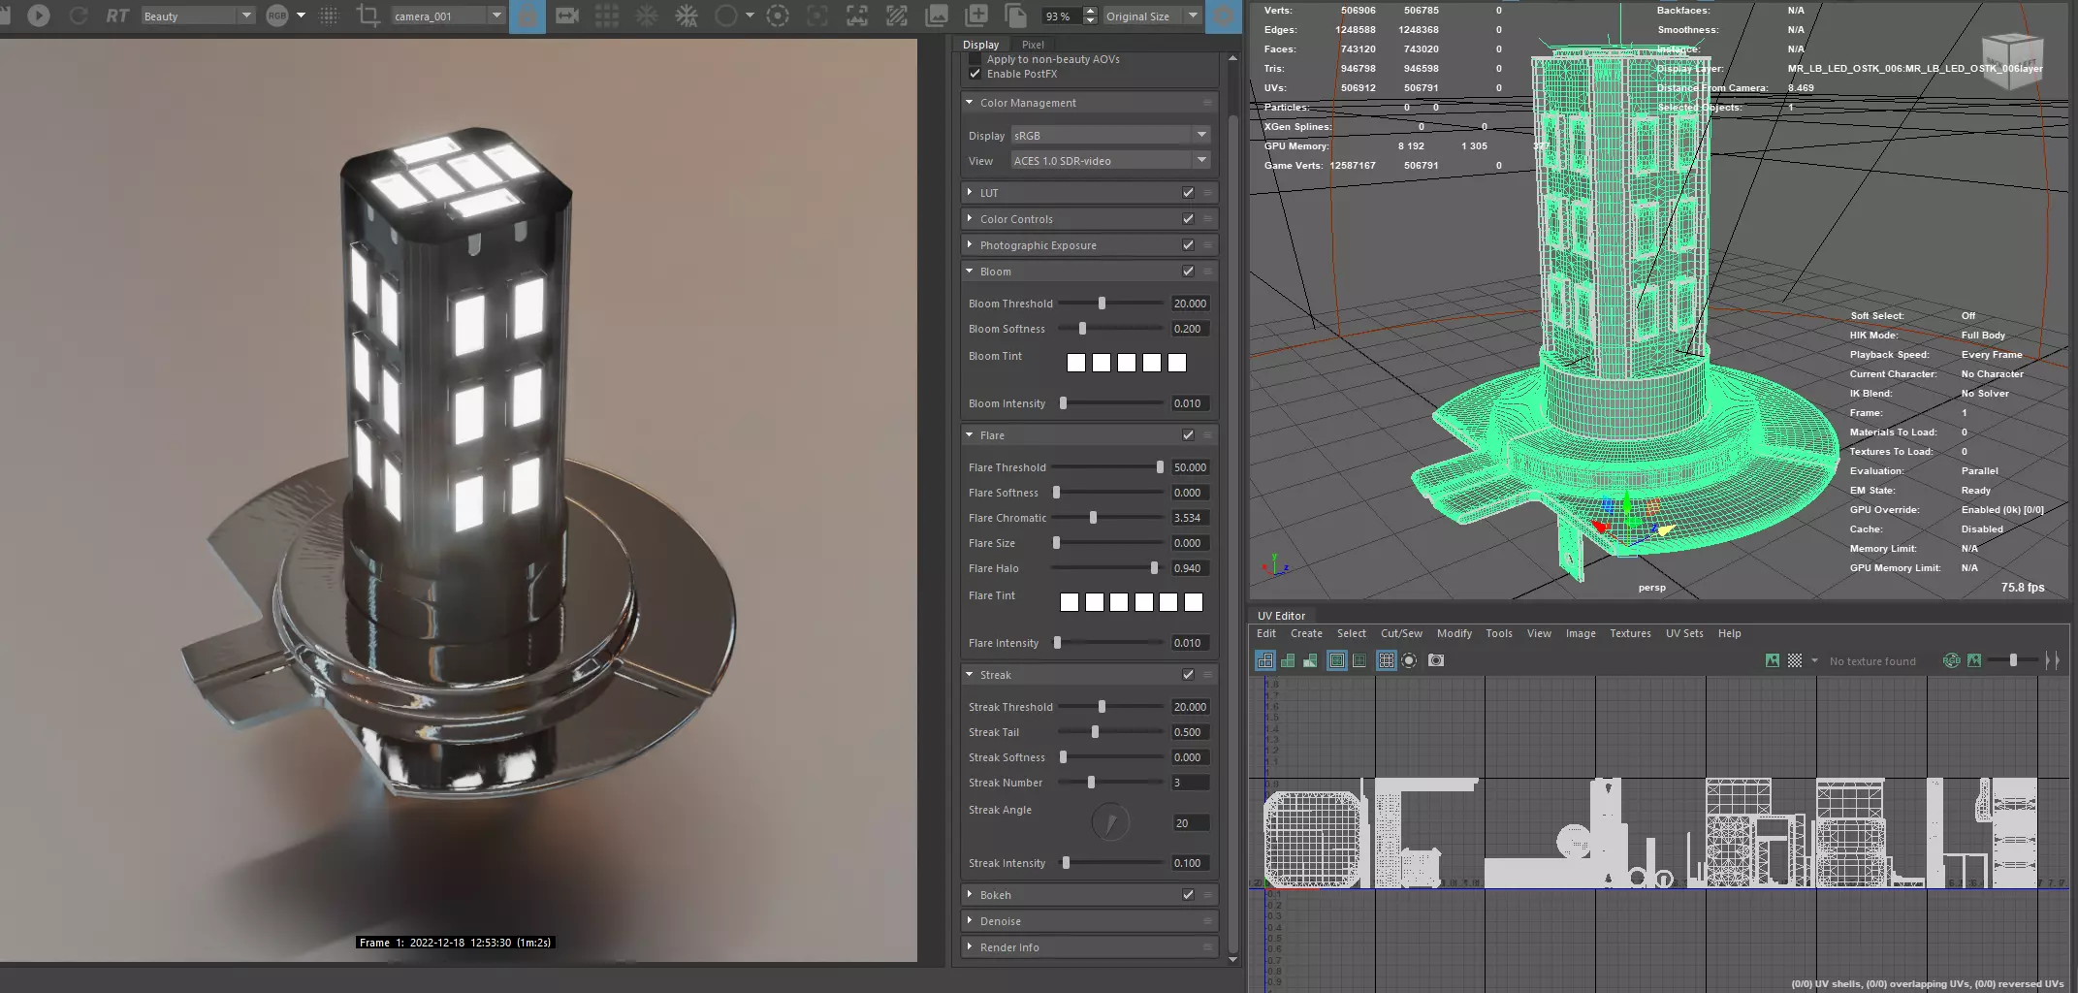Open the camera_001 dropdown
This screenshot has width=2078, height=993.
[x=447, y=16]
